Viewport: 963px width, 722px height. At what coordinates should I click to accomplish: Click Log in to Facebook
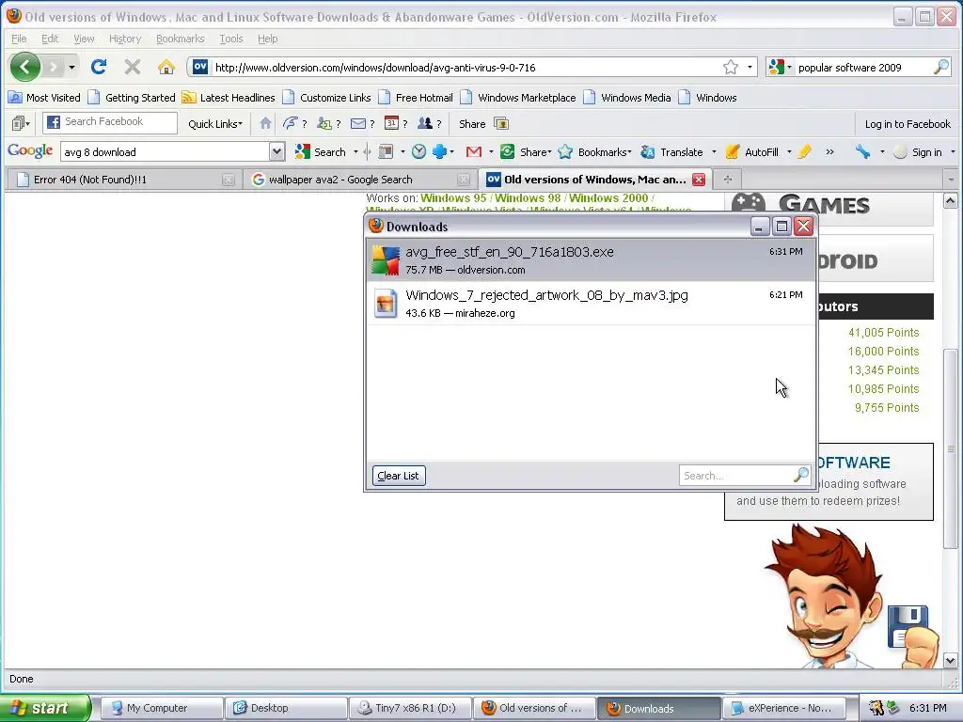(x=908, y=124)
